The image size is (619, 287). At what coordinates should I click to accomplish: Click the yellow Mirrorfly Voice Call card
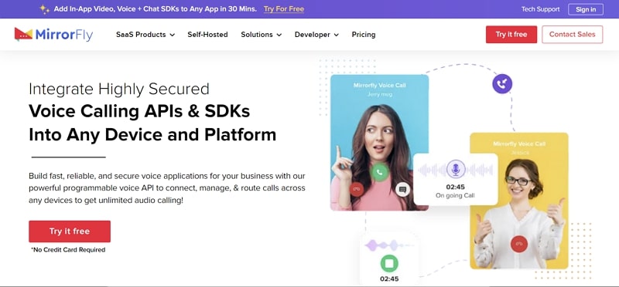pyautogui.click(x=519, y=201)
